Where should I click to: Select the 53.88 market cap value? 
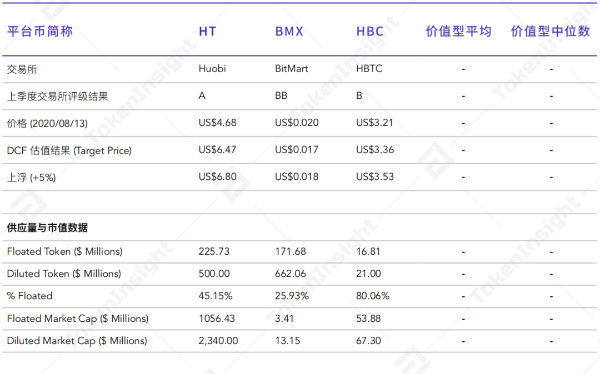coord(368,319)
